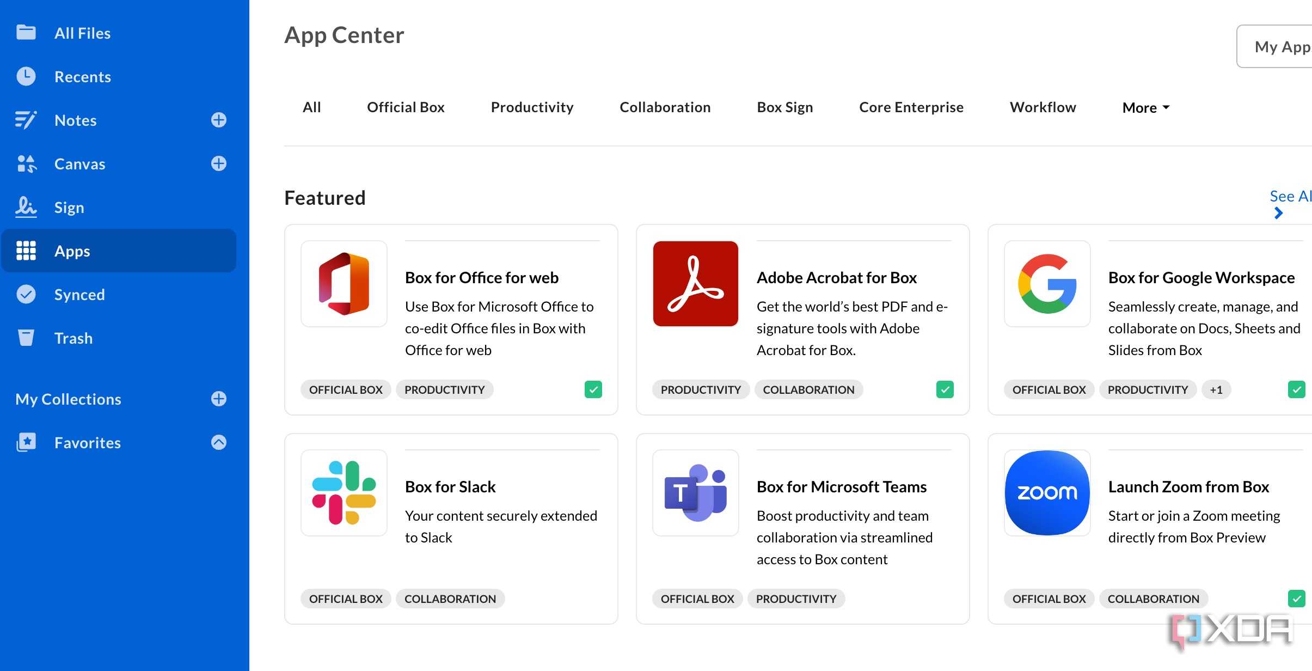Screen dimensions: 1312x671
Task: Click the Trash bin icon
Action: click(x=26, y=338)
